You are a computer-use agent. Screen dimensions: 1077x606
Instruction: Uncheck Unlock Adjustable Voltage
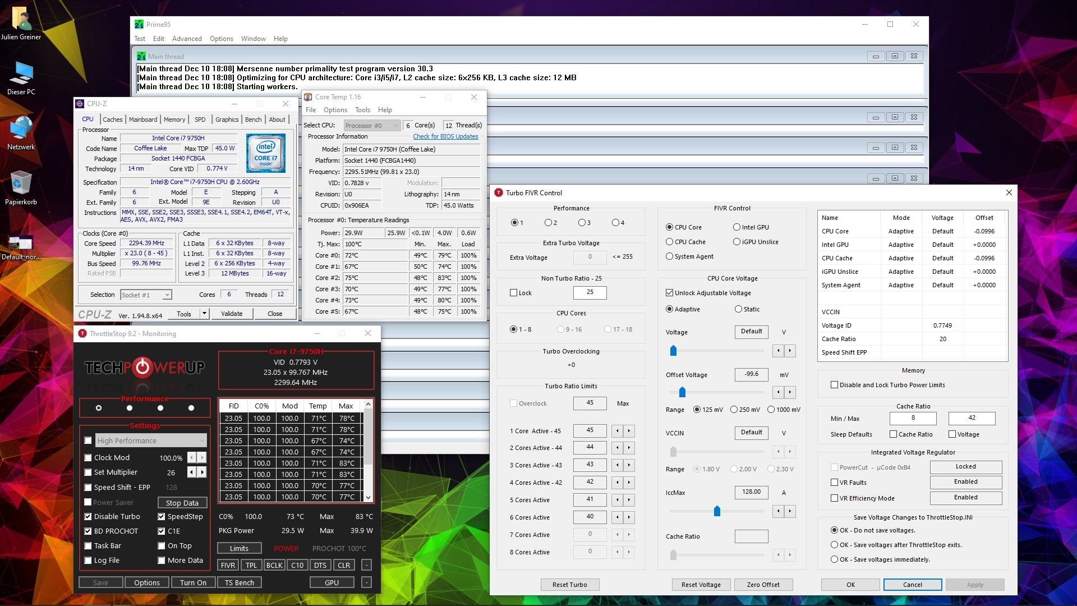pos(669,293)
